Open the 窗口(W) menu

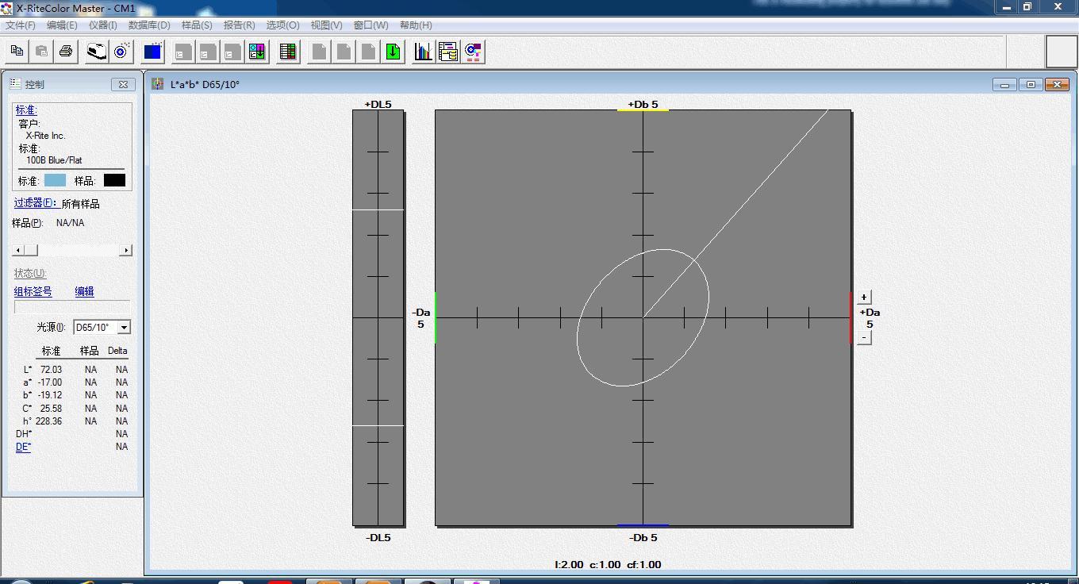pos(371,25)
